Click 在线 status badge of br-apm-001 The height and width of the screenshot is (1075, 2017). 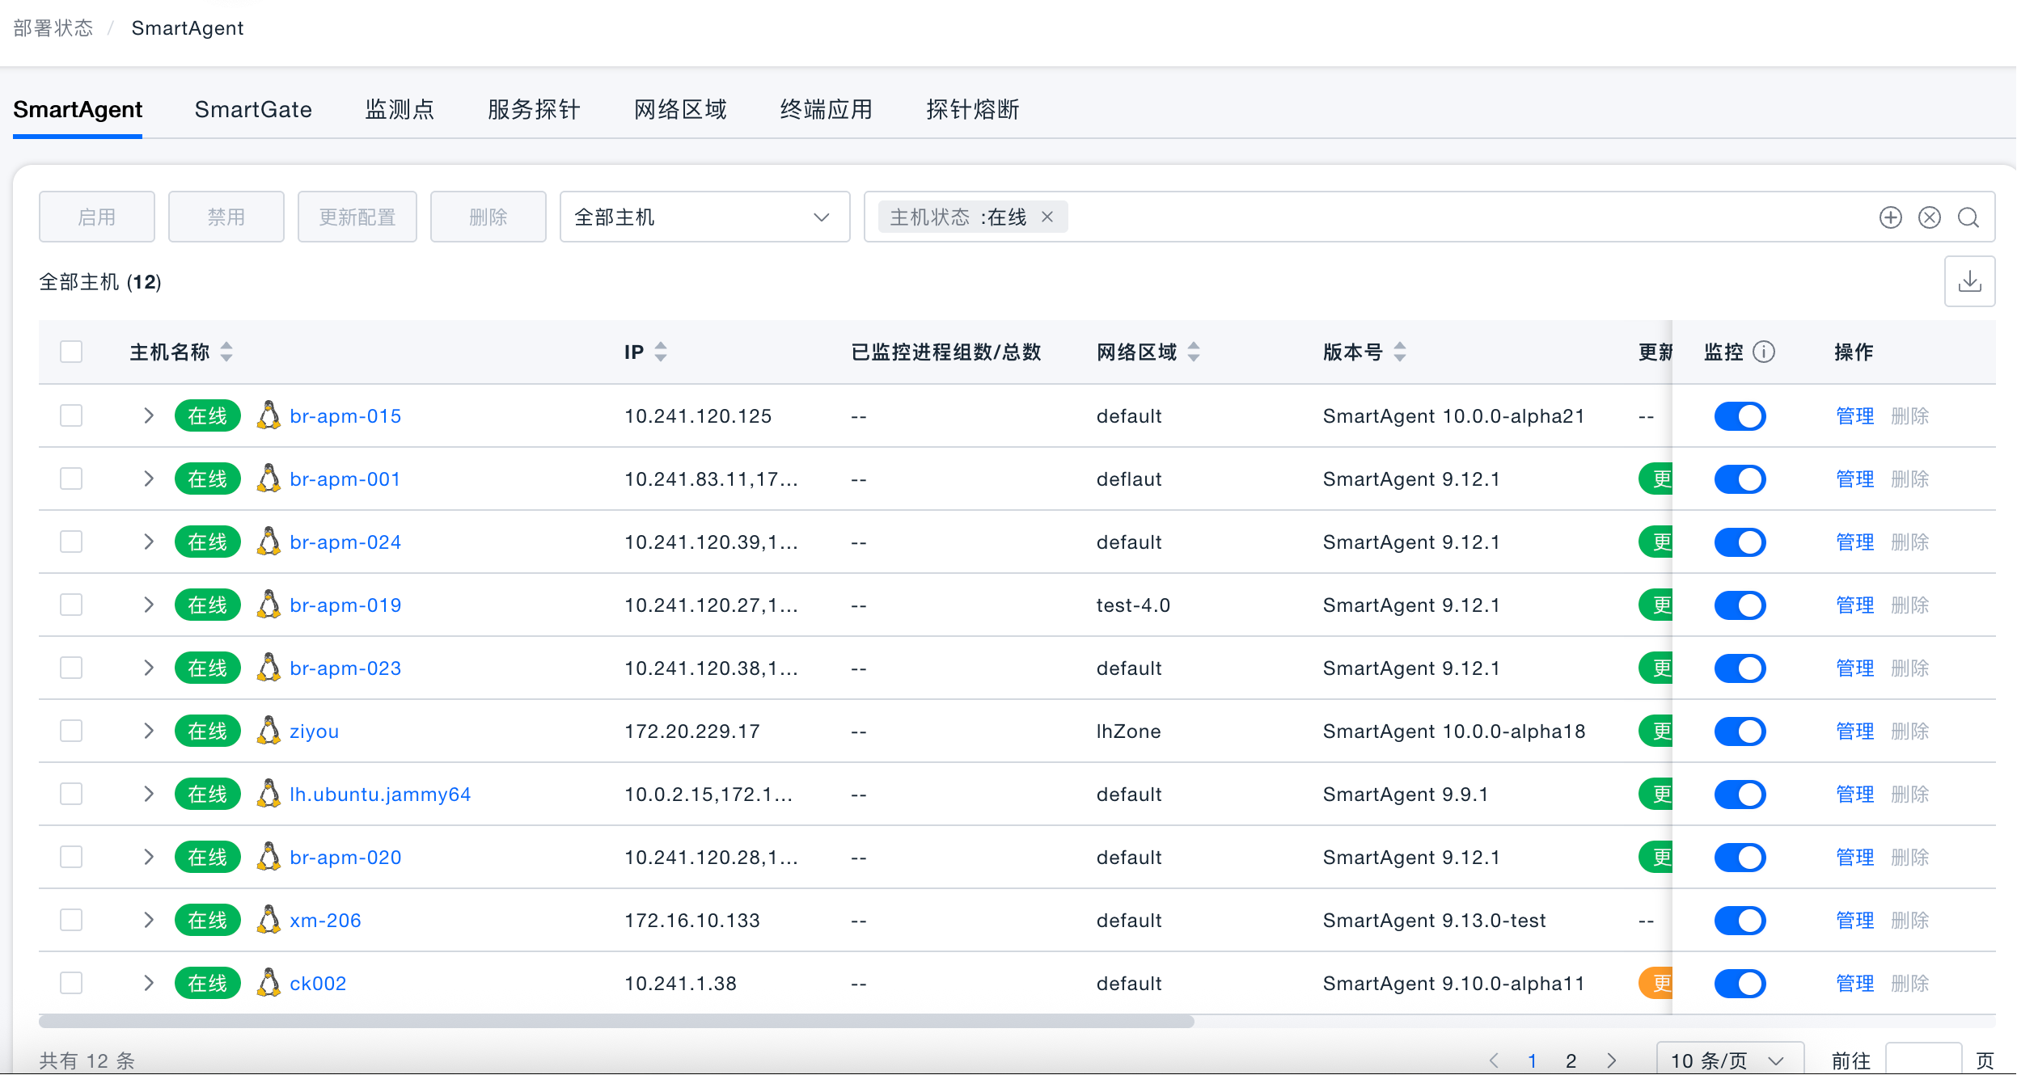pyautogui.click(x=208, y=478)
